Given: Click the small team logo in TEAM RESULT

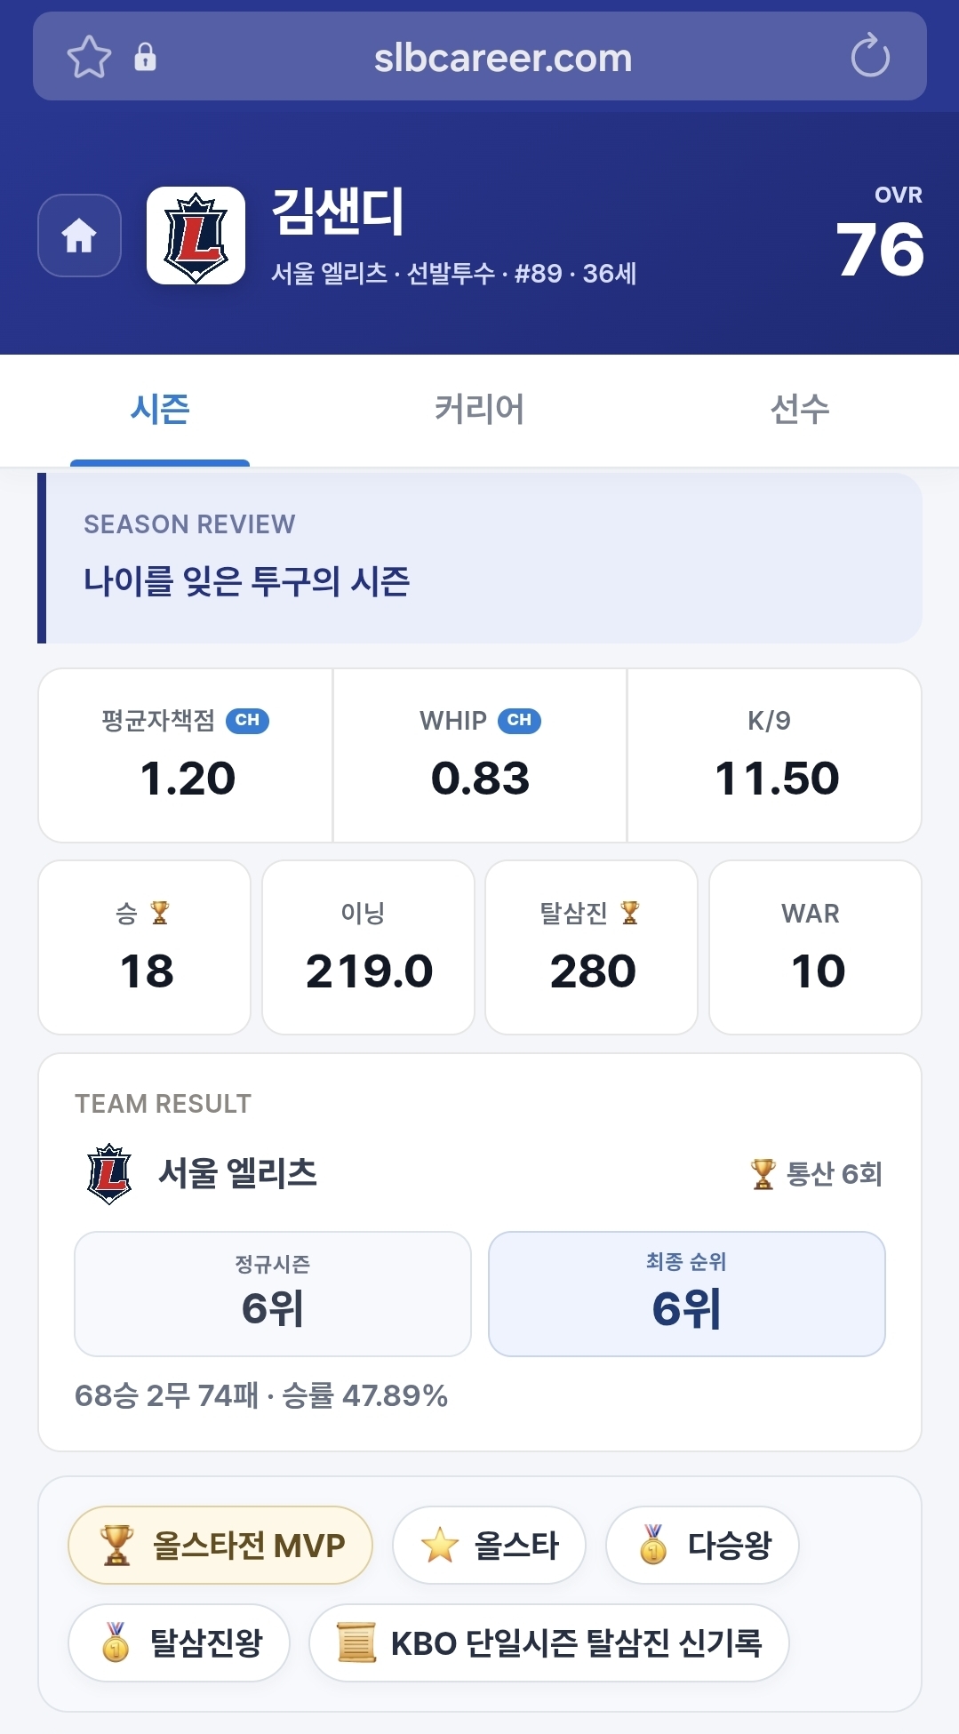Looking at the screenshot, I should point(109,1173).
